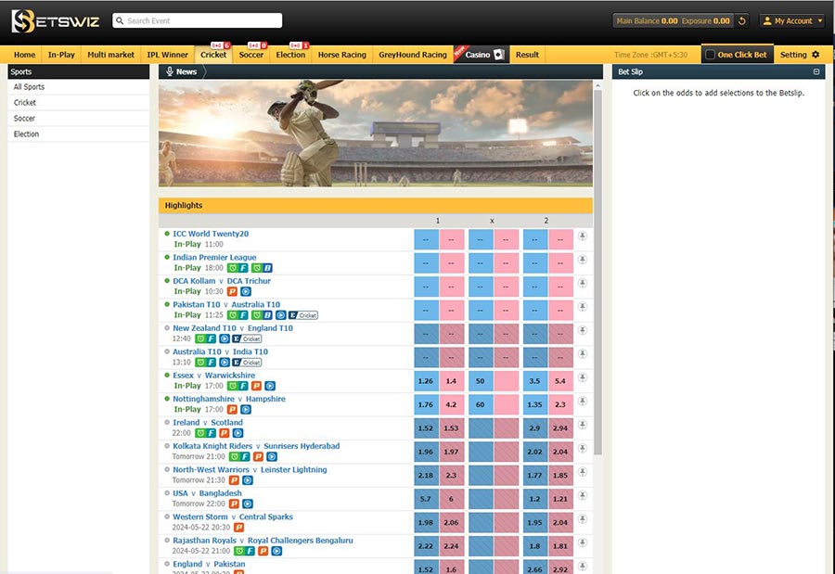Collapse the Bet Slip panel
Screen dimensions: 835x574
[816, 71]
